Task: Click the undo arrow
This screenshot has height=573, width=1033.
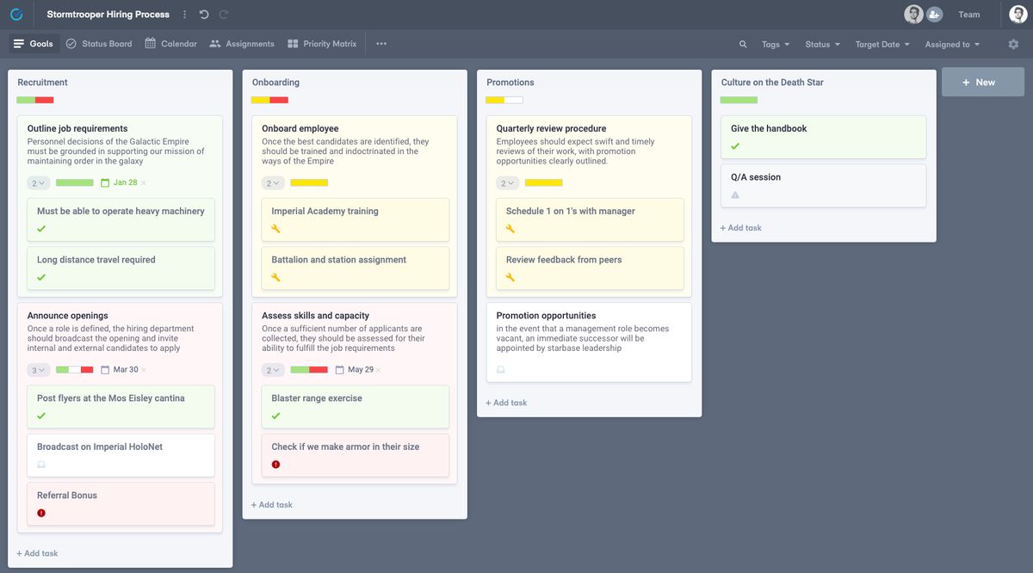Action: pos(202,14)
